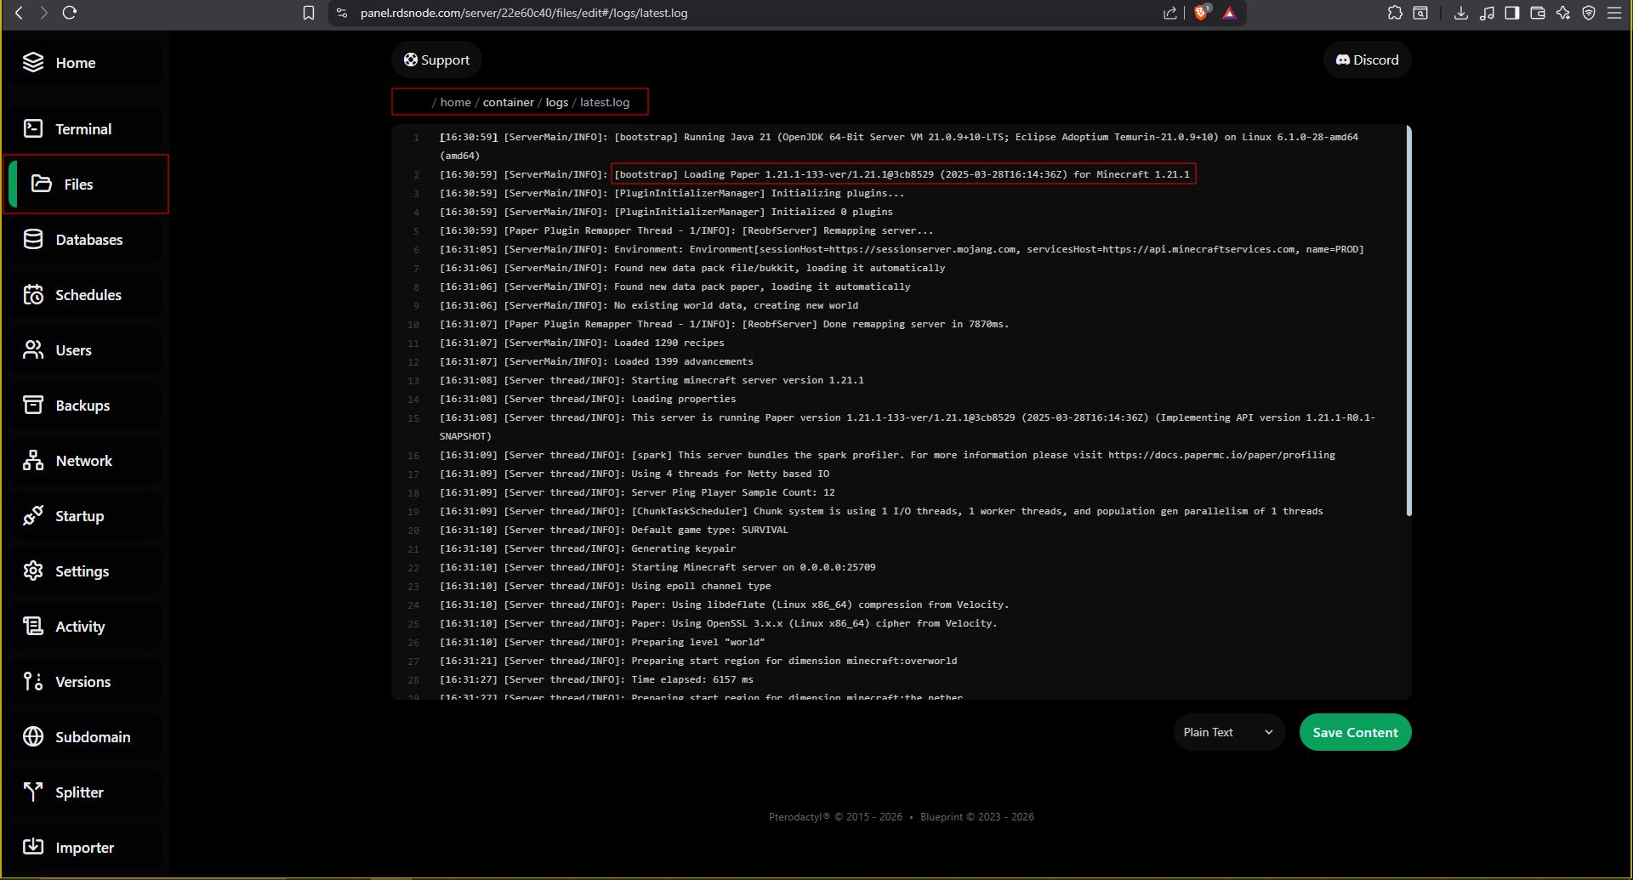The image size is (1633, 880).
Task: Click the Pterodactyl footer link
Action: point(799,817)
